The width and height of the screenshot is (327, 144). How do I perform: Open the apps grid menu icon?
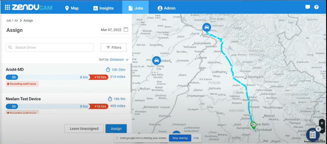tap(7, 8)
